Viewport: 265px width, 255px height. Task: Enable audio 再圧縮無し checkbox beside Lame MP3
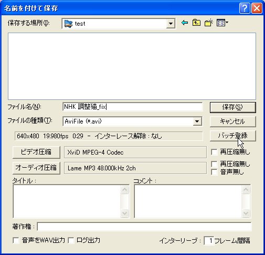pos(214,164)
